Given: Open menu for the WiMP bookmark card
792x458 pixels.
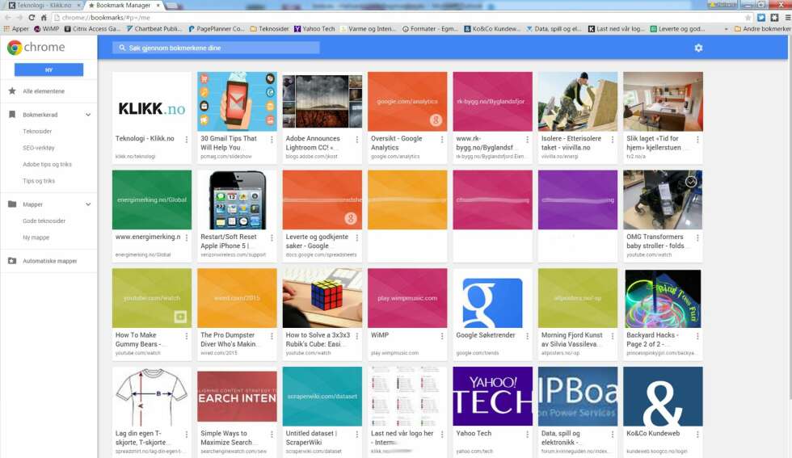Looking at the screenshot, I should (x=442, y=336).
